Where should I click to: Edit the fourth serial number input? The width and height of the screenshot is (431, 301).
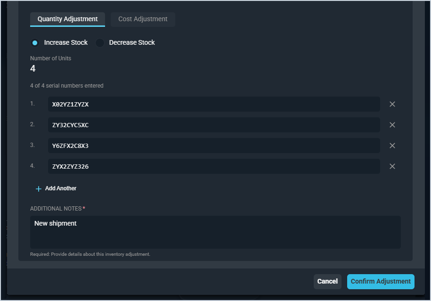pos(214,166)
